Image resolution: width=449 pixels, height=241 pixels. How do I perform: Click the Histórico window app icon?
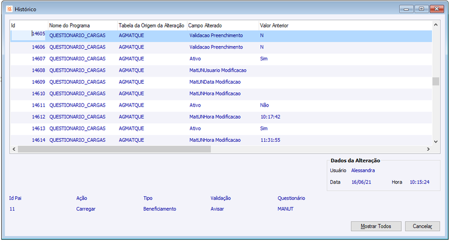(9, 9)
